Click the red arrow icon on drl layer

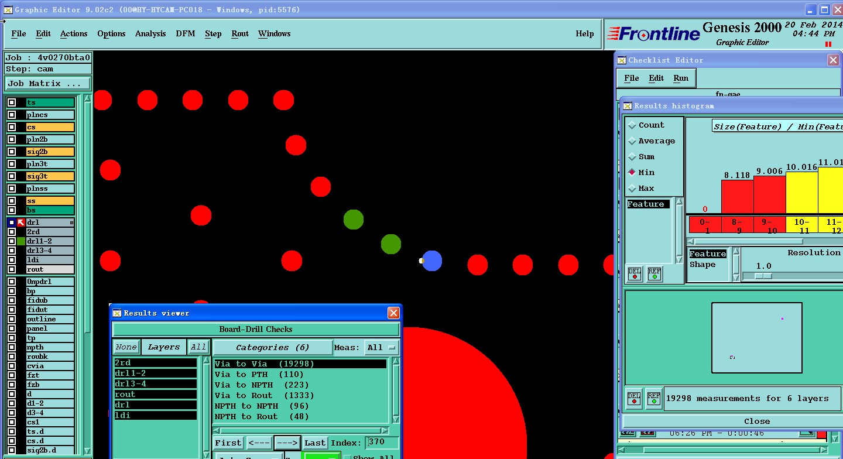tap(21, 222)
